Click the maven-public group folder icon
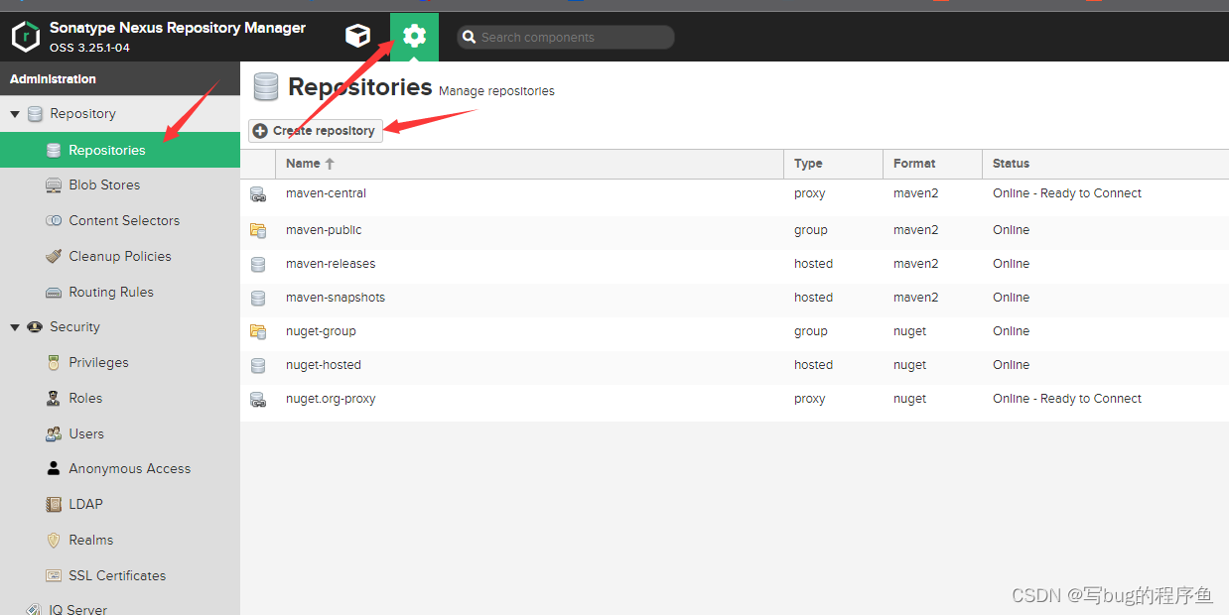 pos(258,230)
